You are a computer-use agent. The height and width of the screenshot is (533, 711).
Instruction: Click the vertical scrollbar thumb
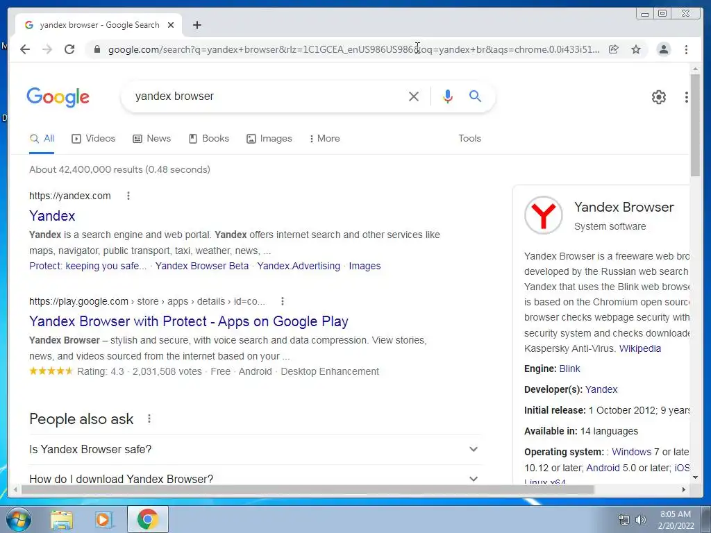tap(695, 126)
